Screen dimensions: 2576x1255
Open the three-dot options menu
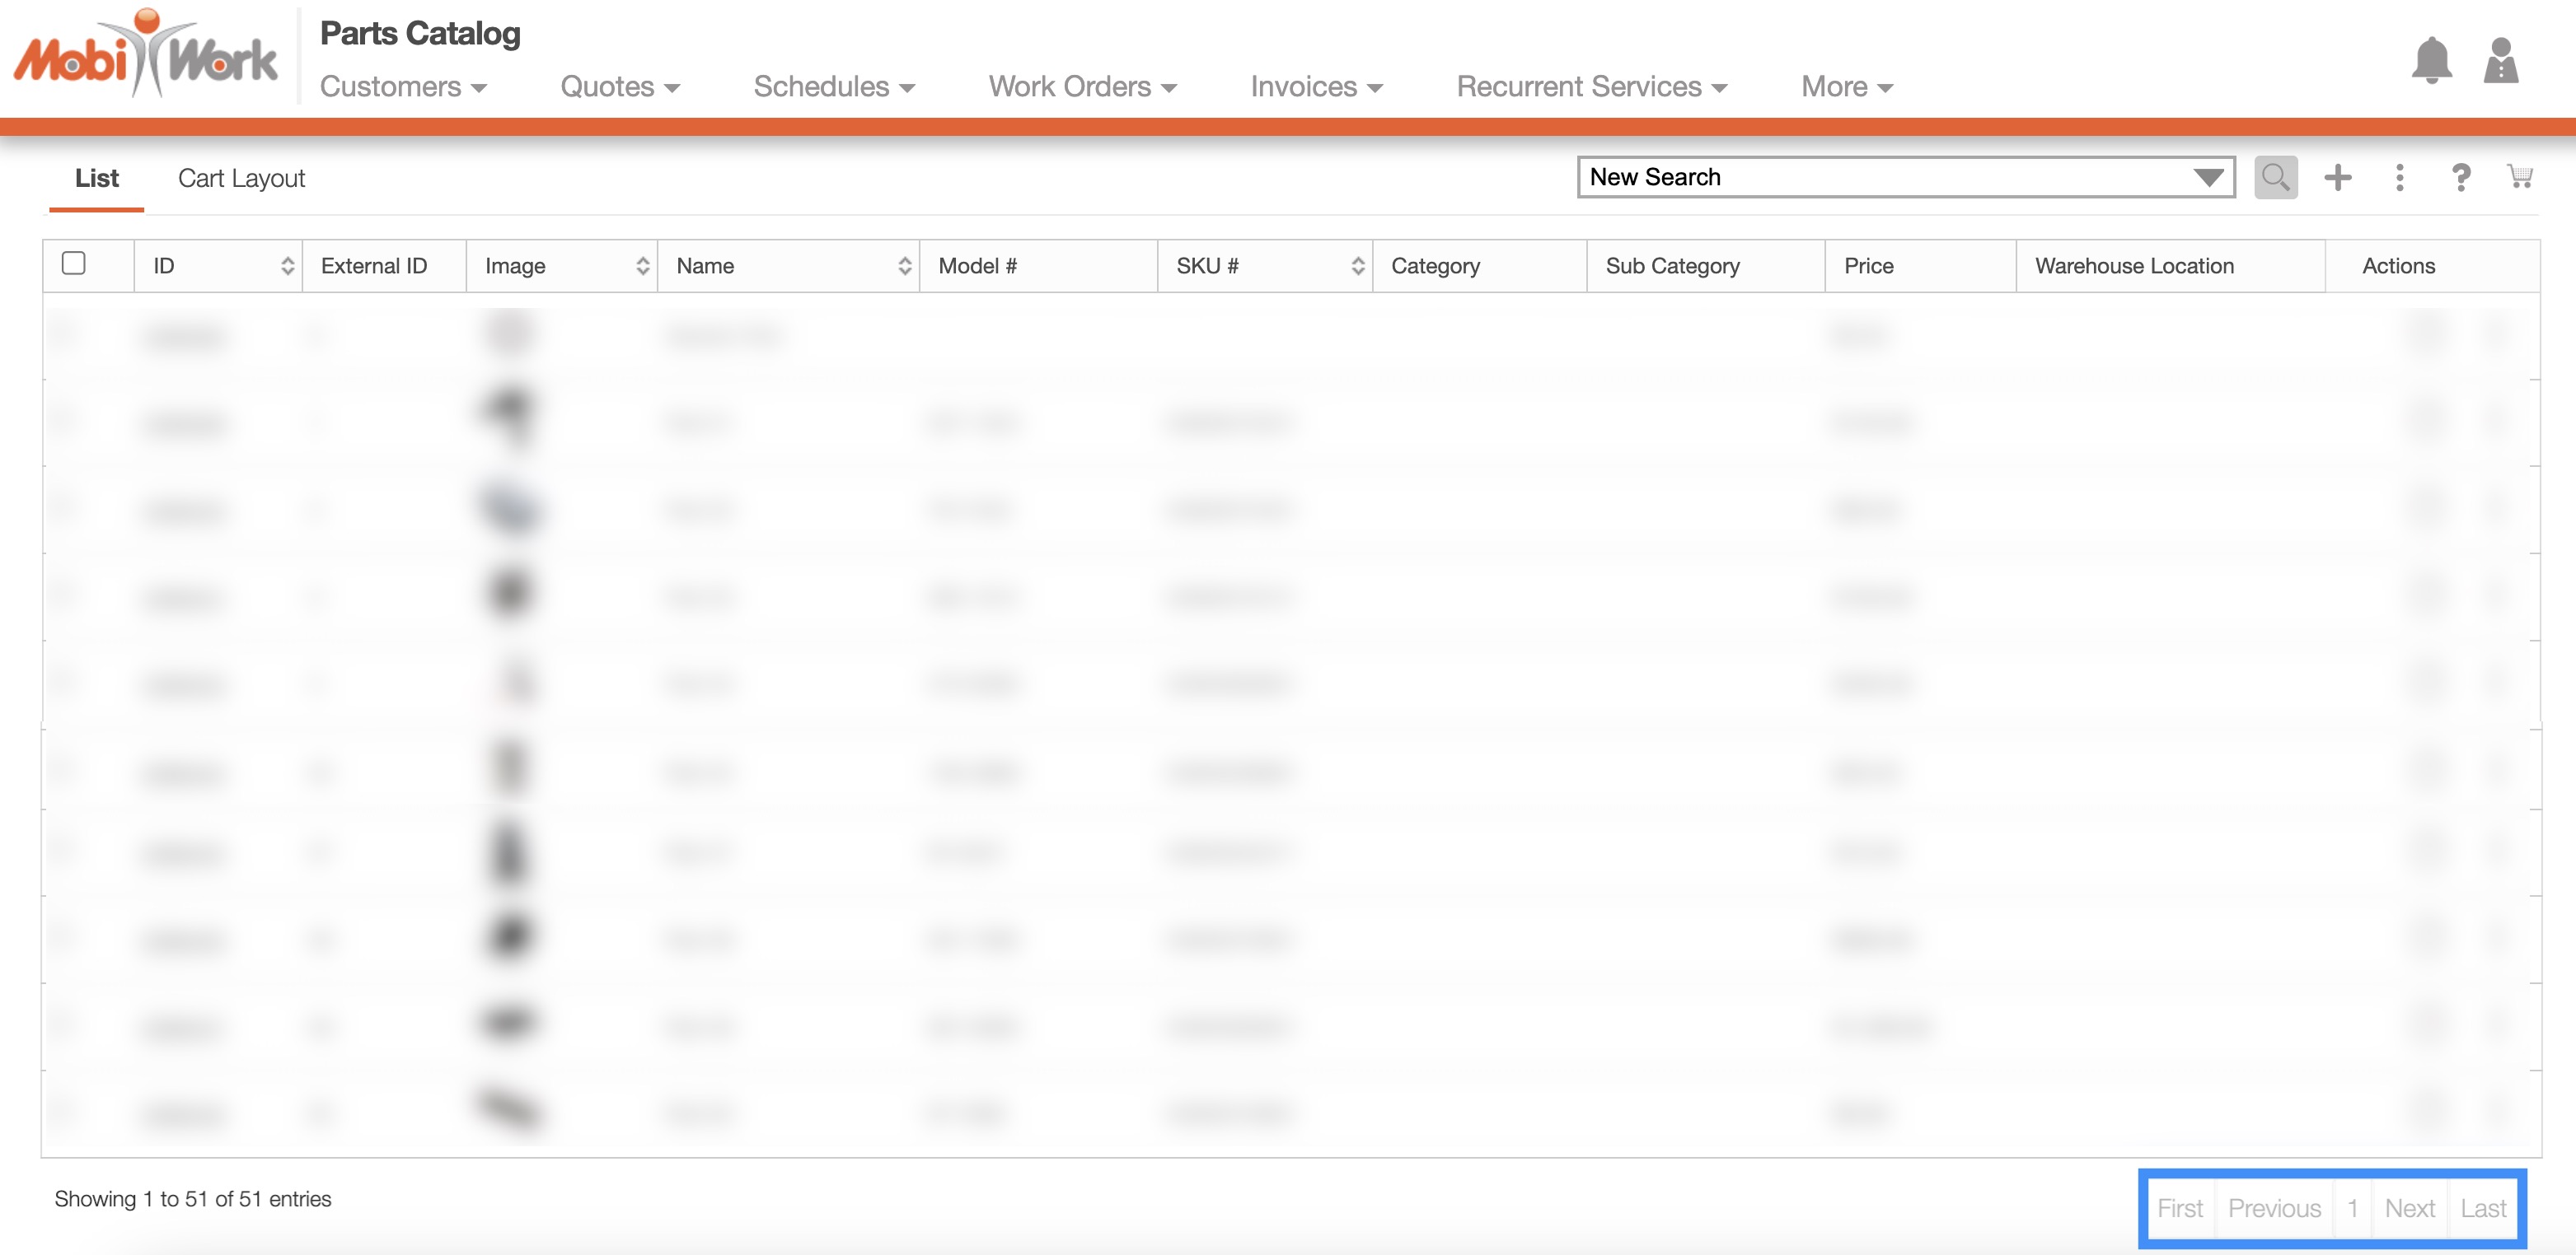(x=2399, y=177)
